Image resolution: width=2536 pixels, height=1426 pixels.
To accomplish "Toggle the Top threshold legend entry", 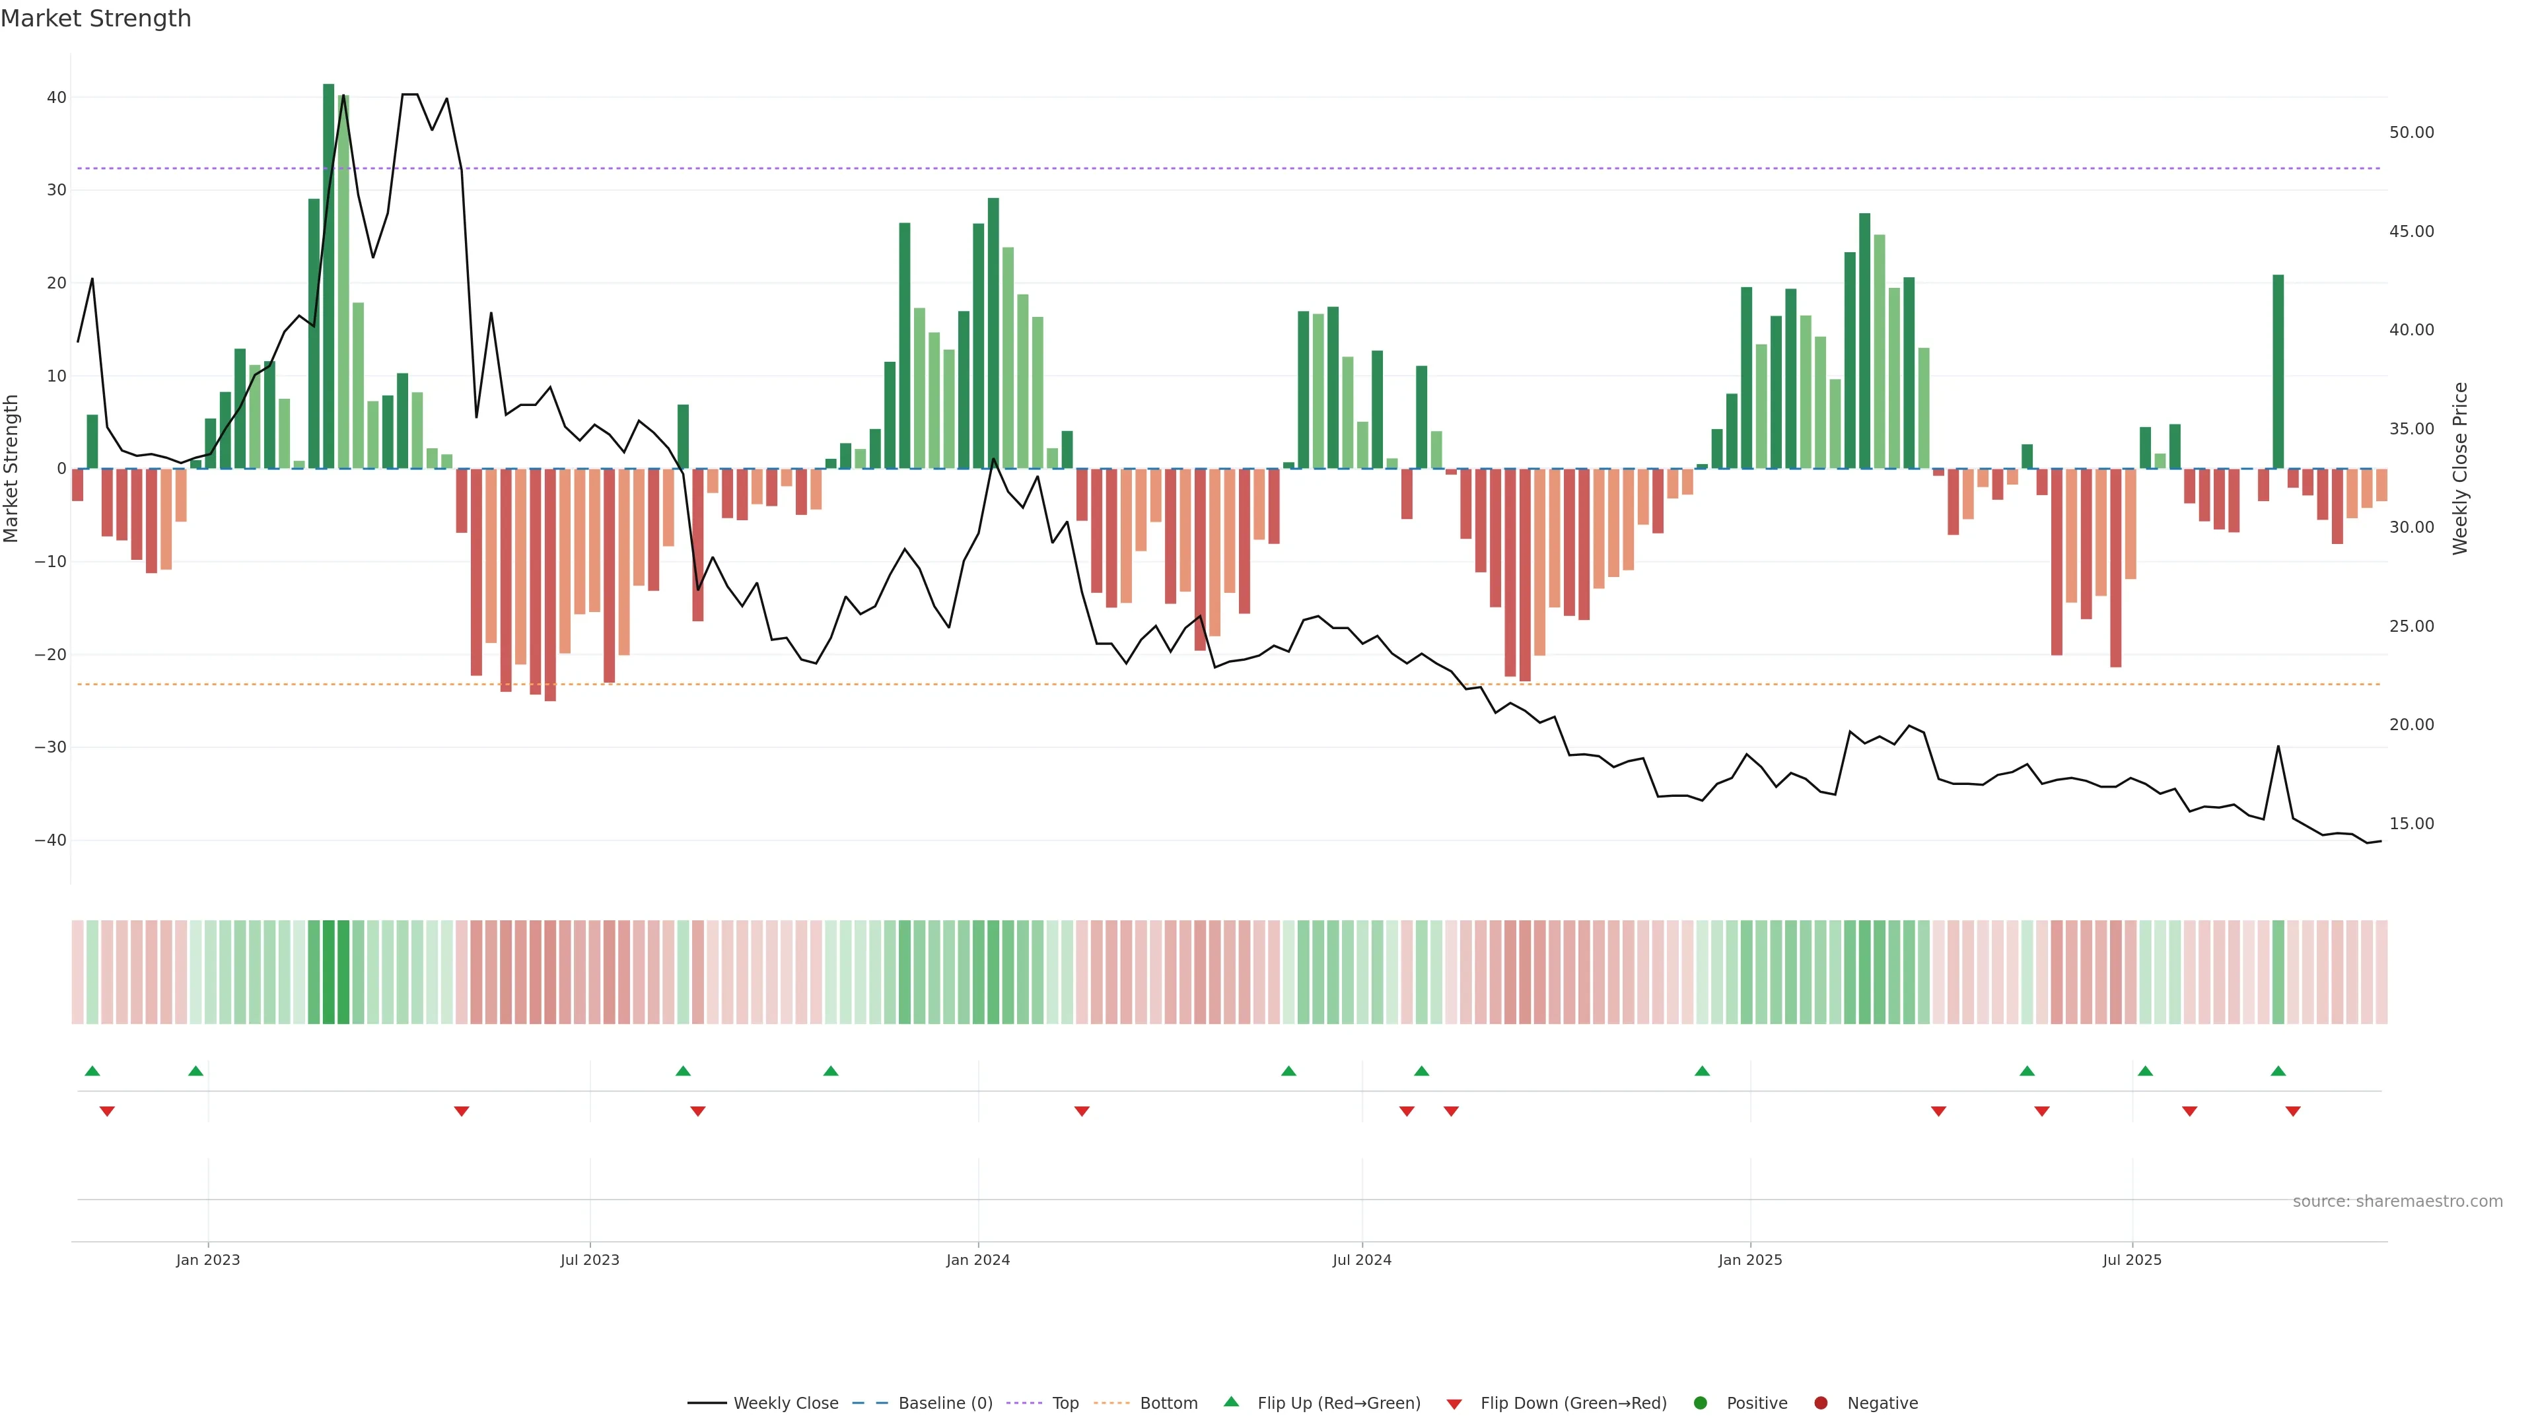I will pyautogui.click(x=1064, y=1404).
